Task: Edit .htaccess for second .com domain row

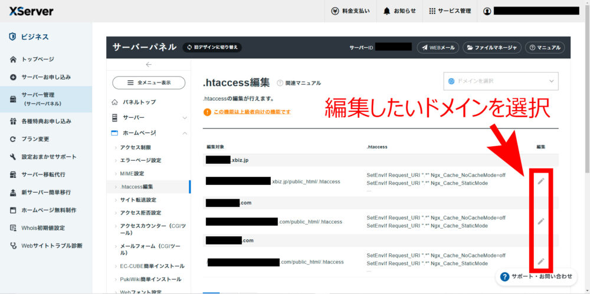Action: (x=540, y=221)
